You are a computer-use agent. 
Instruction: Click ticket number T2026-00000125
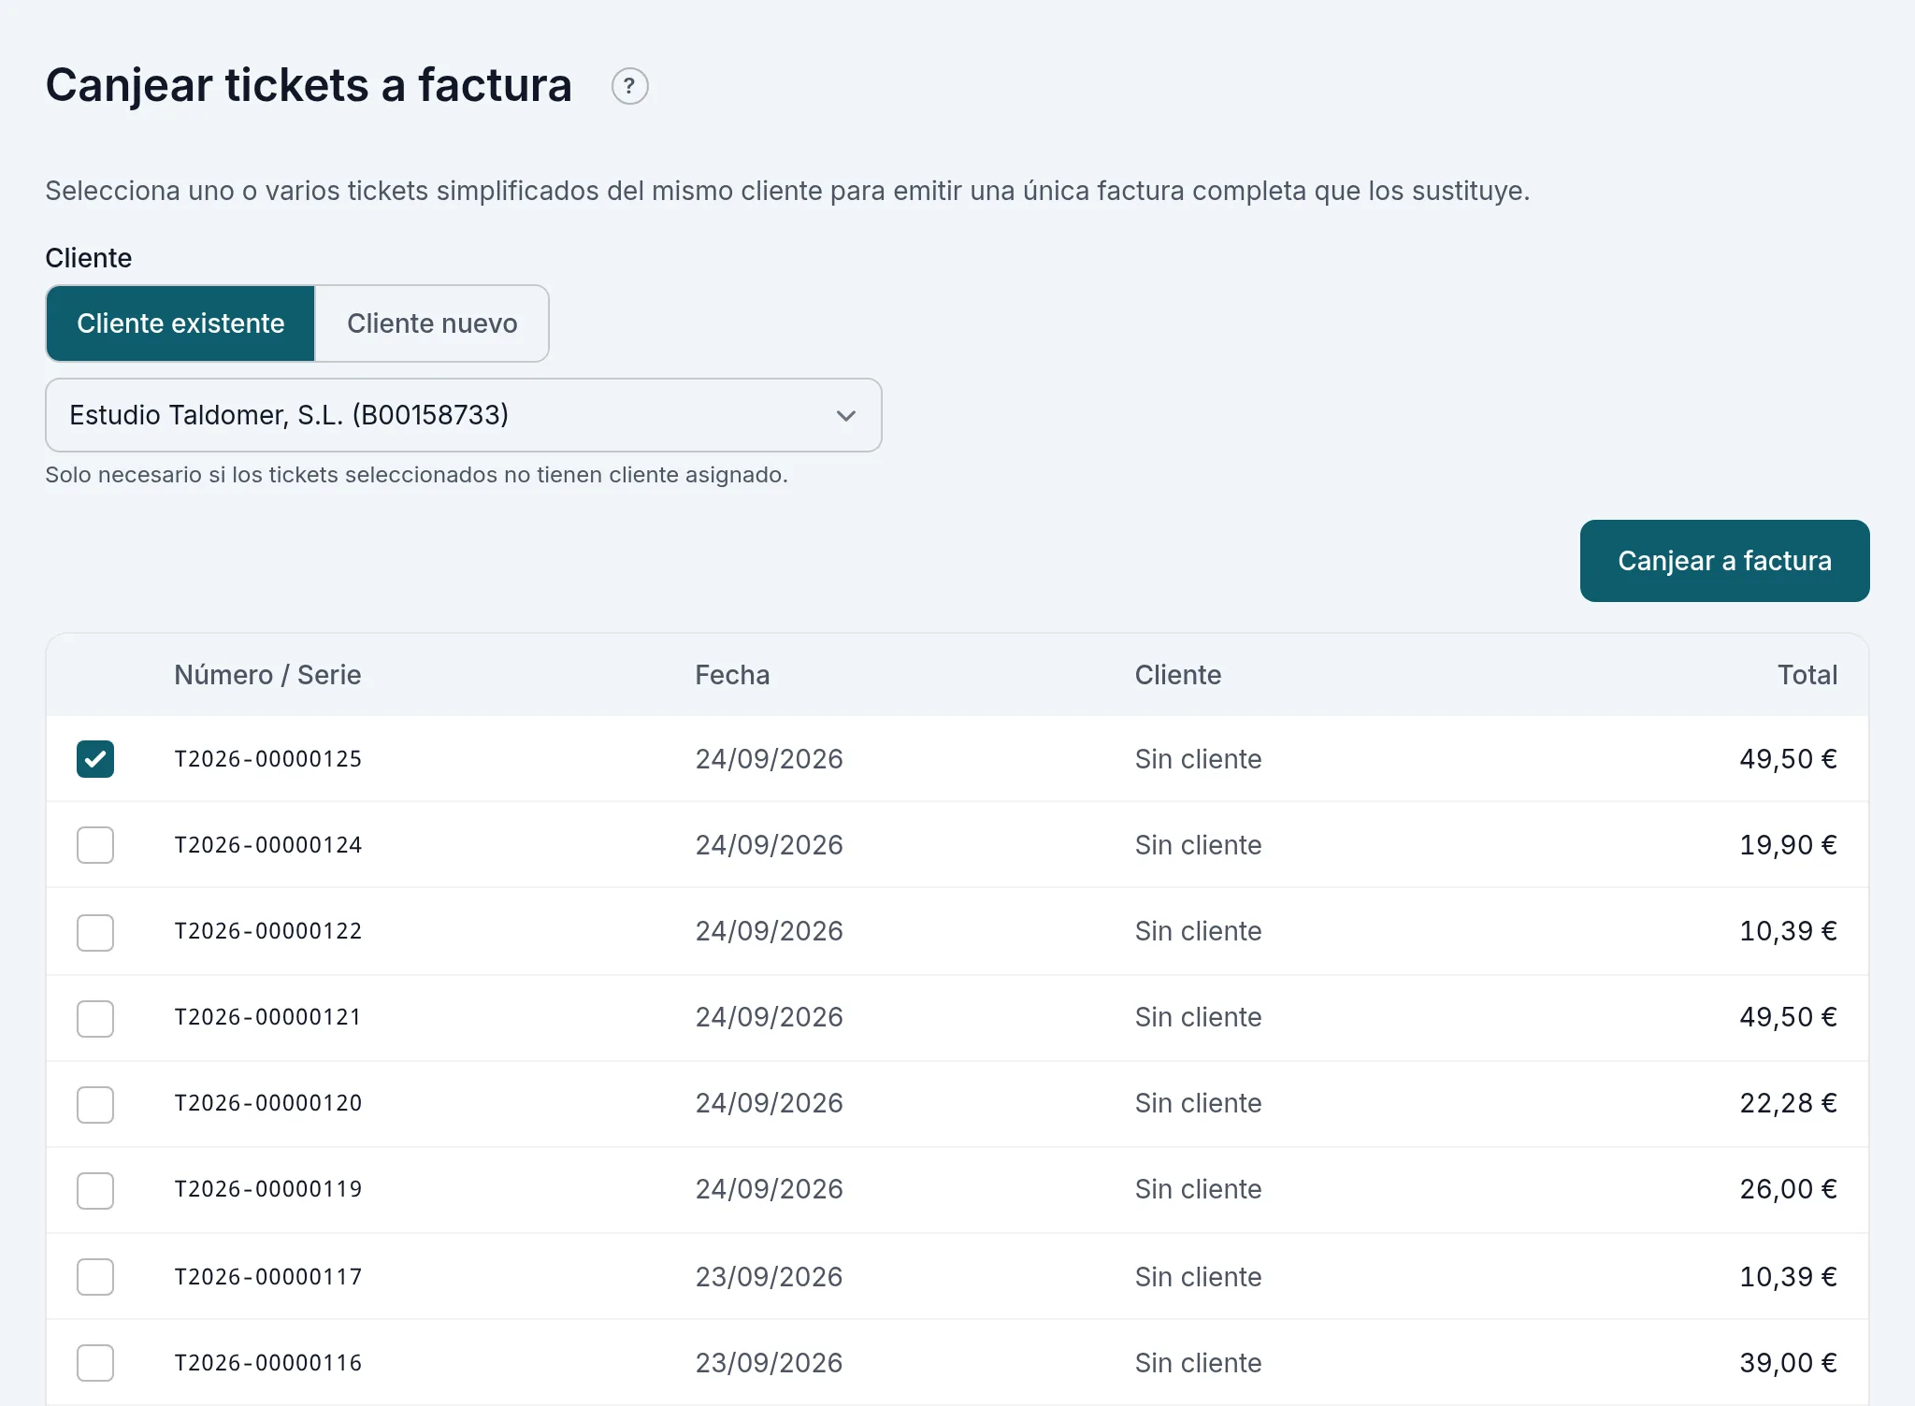pos(267,759)
